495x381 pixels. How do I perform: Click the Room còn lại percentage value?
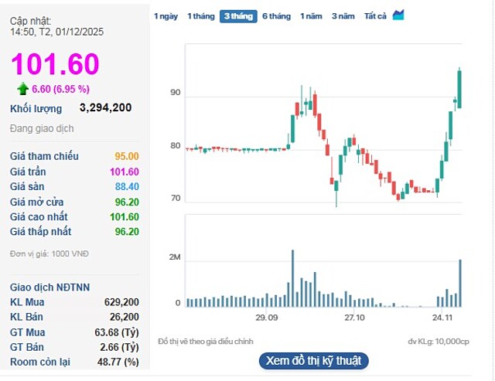121,362
